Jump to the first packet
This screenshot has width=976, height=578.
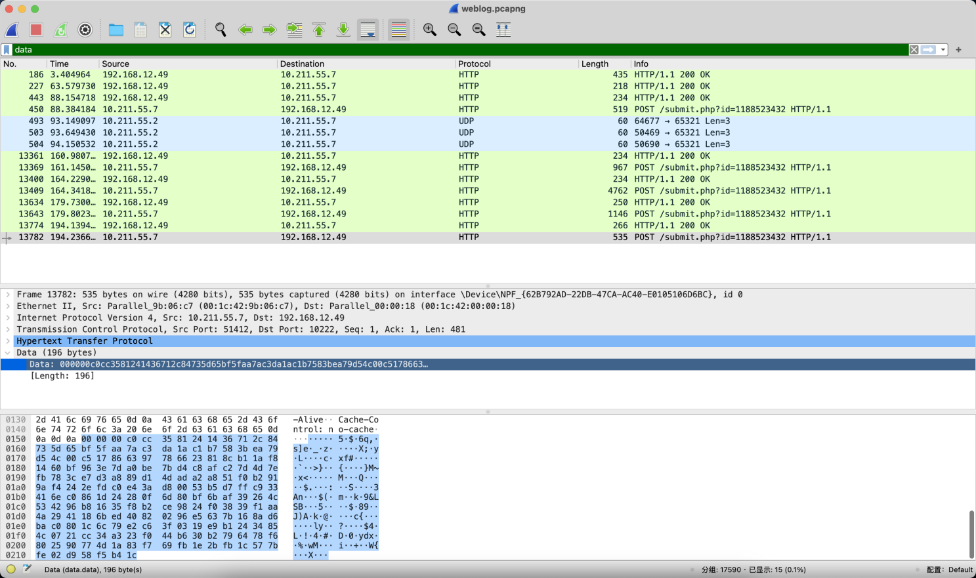pyautogui.click(x=319, y=30)
